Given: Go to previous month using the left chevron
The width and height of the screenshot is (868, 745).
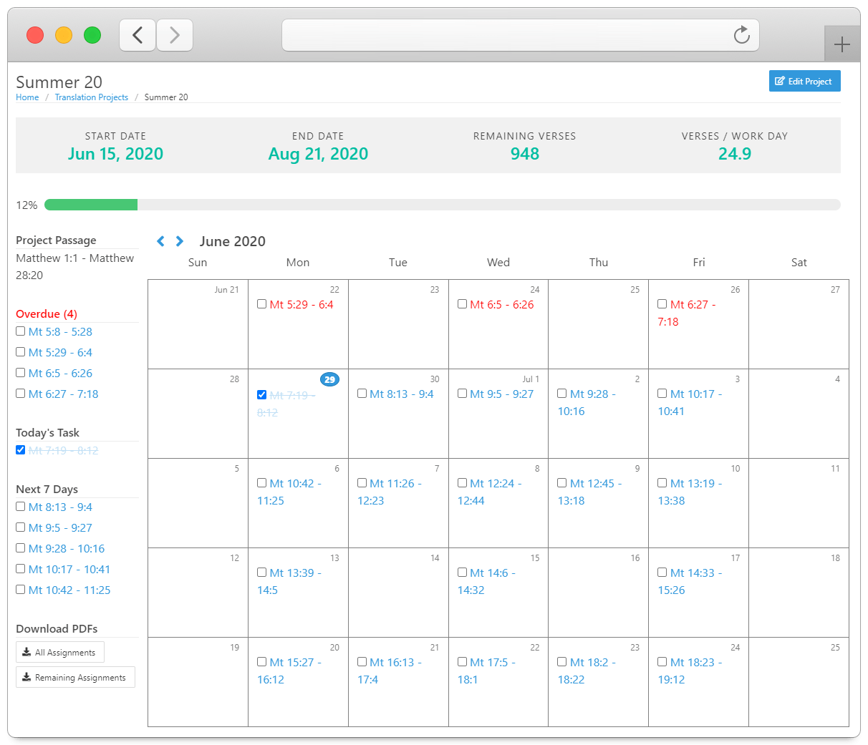Looking at the screenshot, I should pyautogui.click(x=160, y=241).
